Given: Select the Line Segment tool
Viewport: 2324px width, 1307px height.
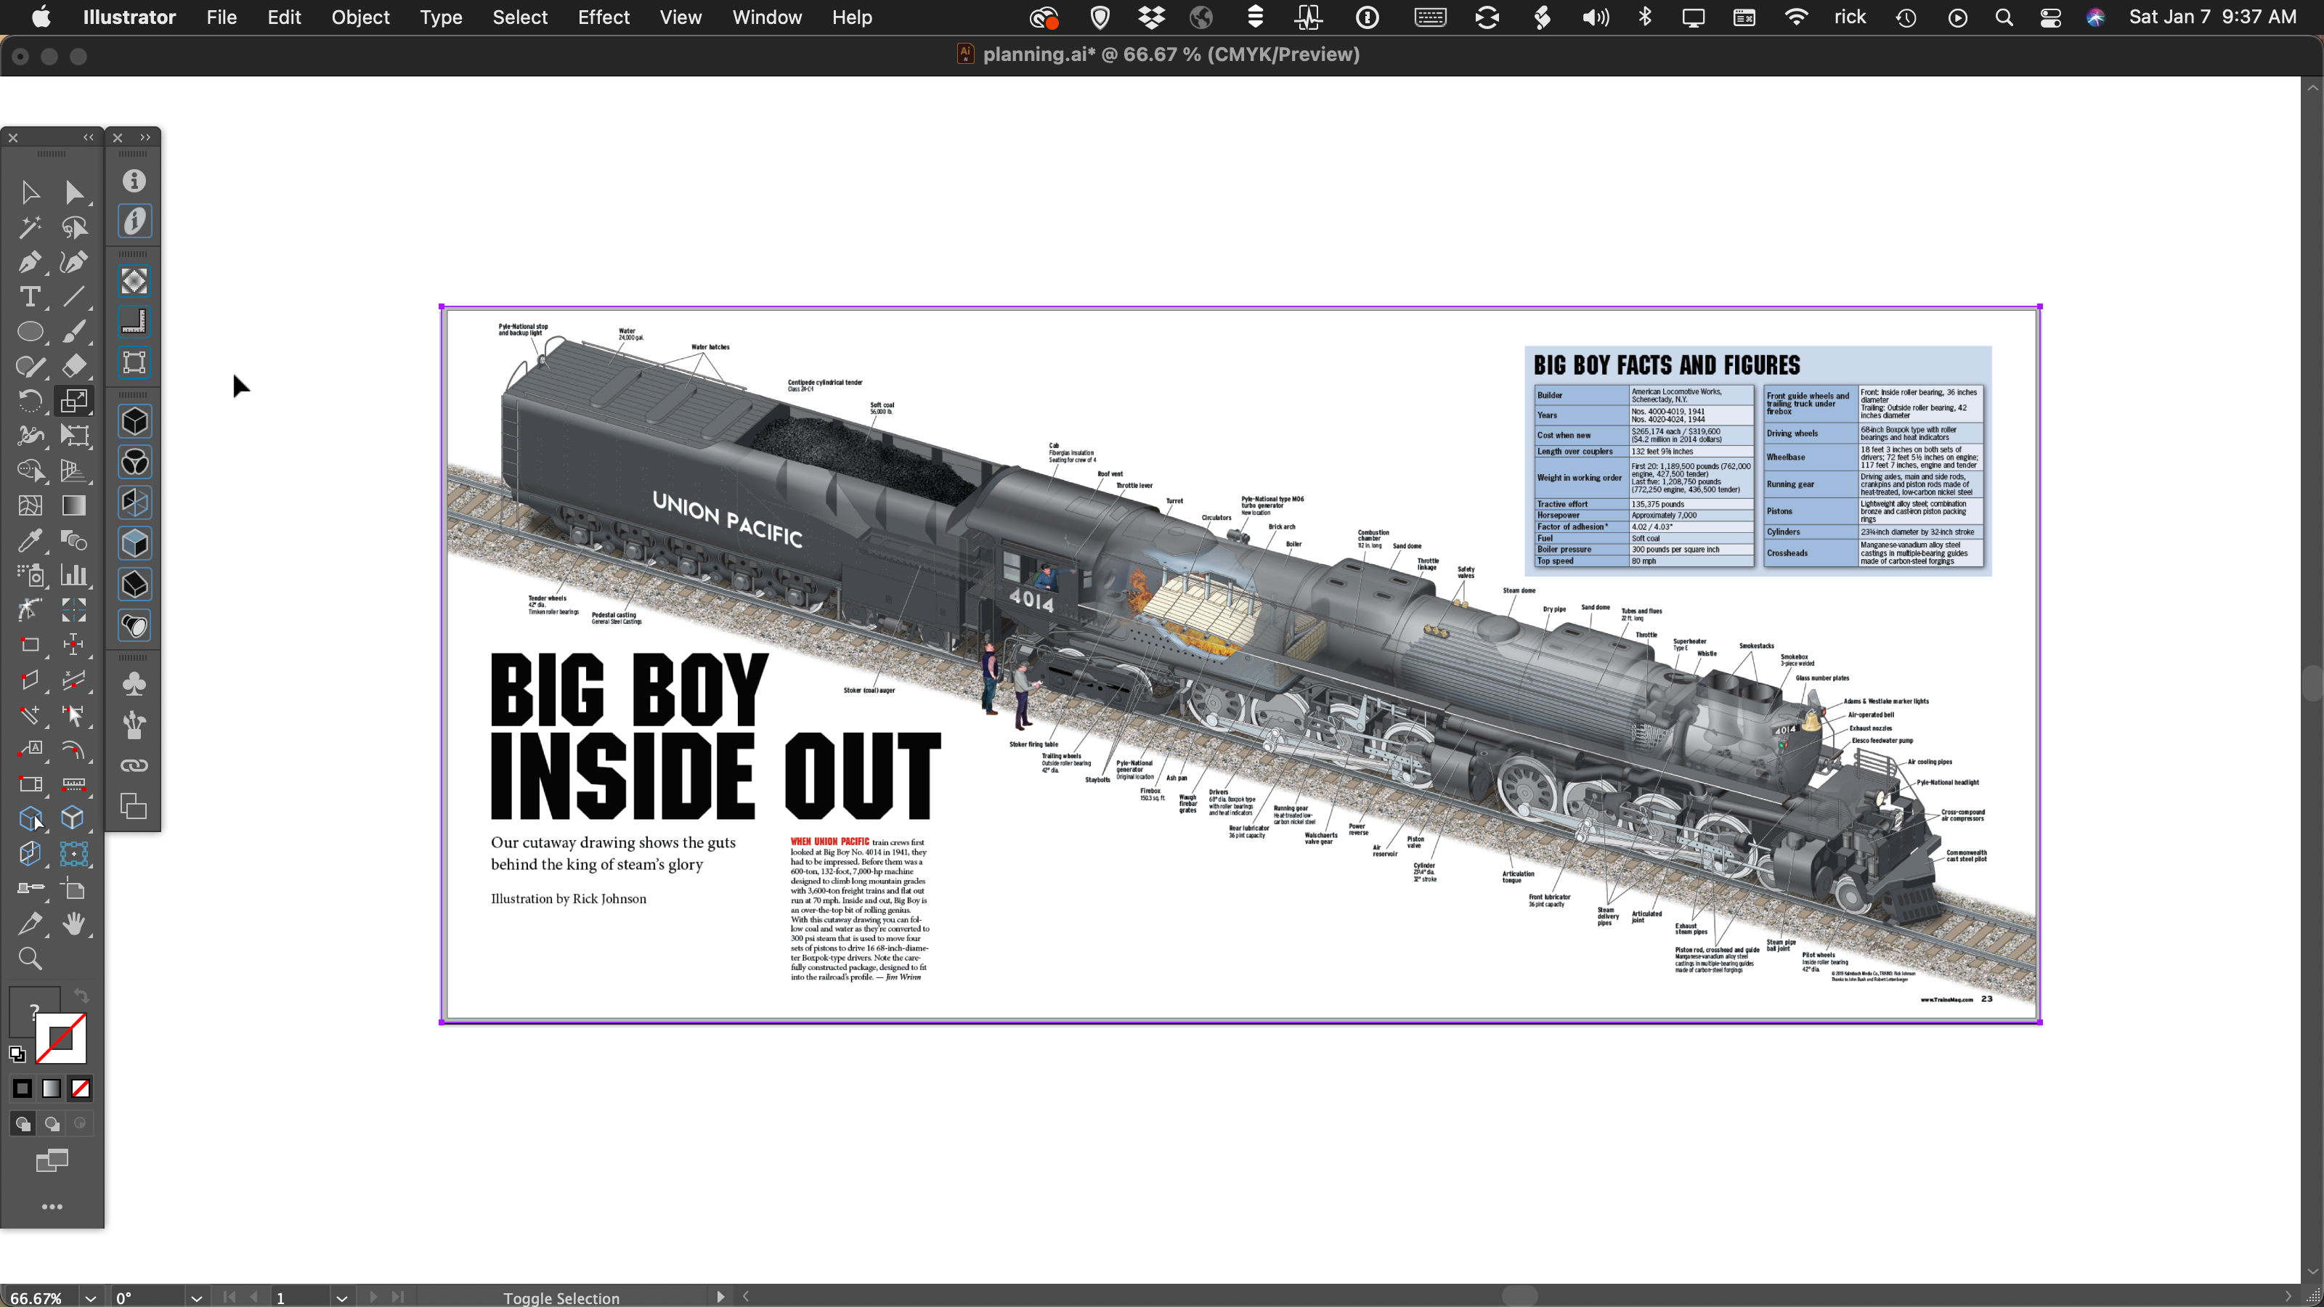Looking at the screenshot, I should pyautogui.click(x=74, y=296).
